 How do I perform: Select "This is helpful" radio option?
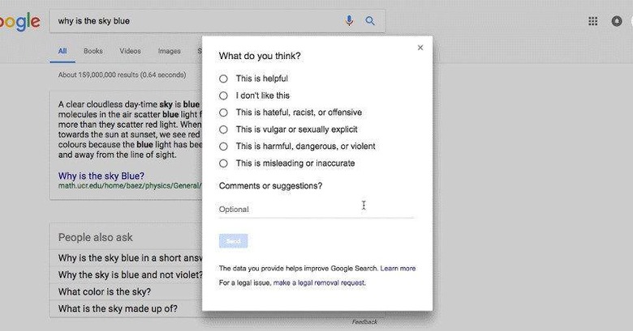coord(223,79)
